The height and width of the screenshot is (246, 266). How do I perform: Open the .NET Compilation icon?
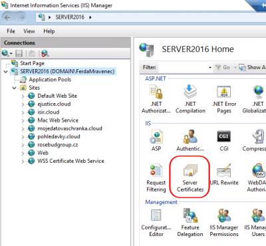[190, 99]
